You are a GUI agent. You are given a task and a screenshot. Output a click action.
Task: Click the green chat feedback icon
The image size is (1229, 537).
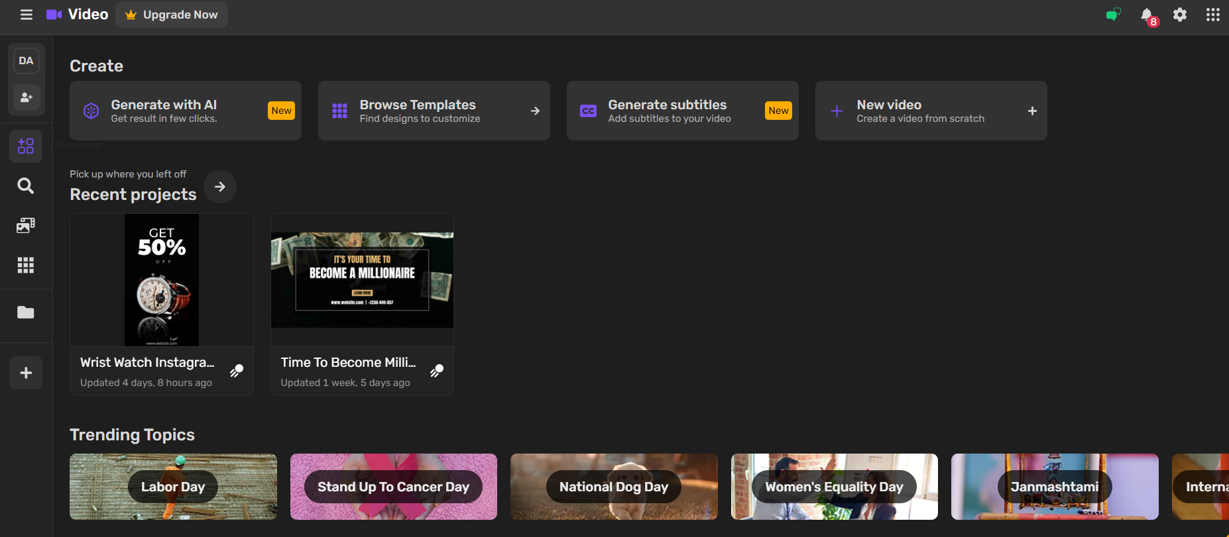coord(1113,15)
